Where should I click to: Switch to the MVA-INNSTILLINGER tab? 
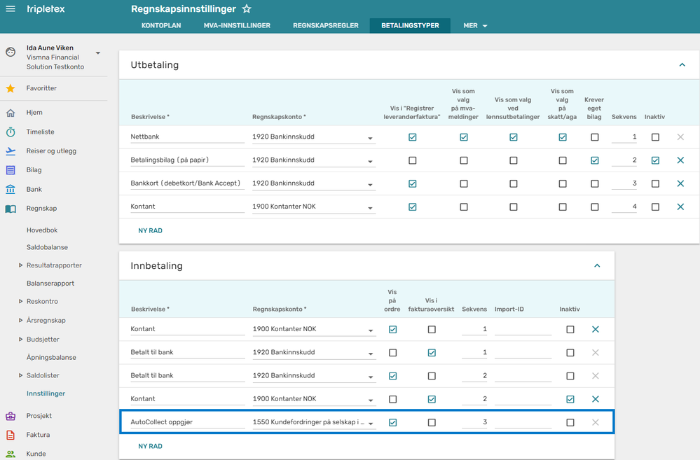[x=237, y=25]
